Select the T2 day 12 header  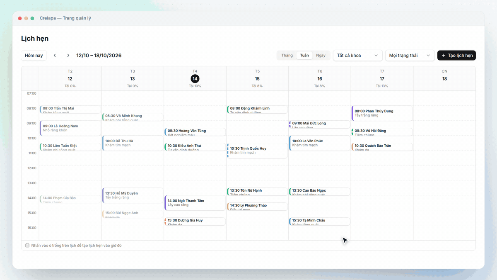pyautogui.click(x=70, y=79)
